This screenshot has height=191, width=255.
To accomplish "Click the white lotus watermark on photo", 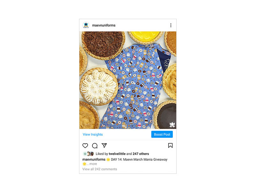I will 172,124.
